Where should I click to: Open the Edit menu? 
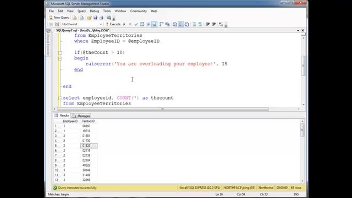(x=60, y=11)
